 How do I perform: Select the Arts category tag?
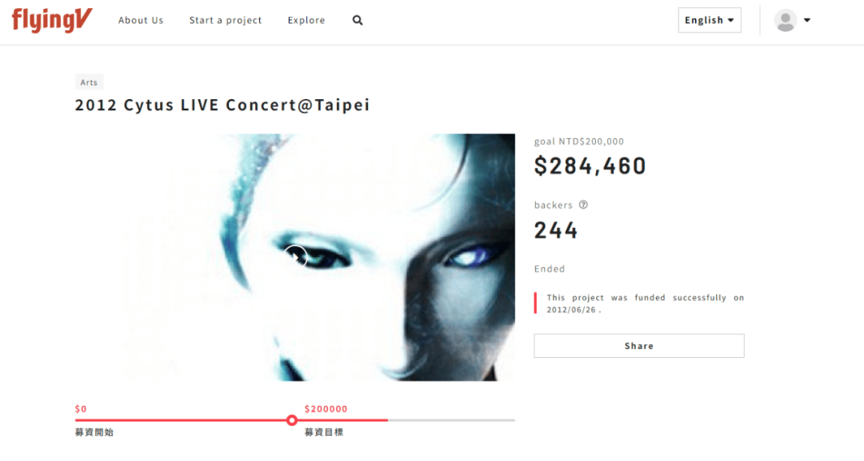point(89,82)
